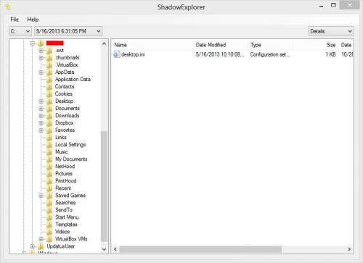This screenshot has height=263, width=363.
Task: Select the SendTo folder label
Action: (64, 210)
